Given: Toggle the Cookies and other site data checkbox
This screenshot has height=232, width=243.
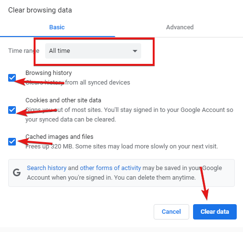Looking at the screenshot, I should point(12,110).
